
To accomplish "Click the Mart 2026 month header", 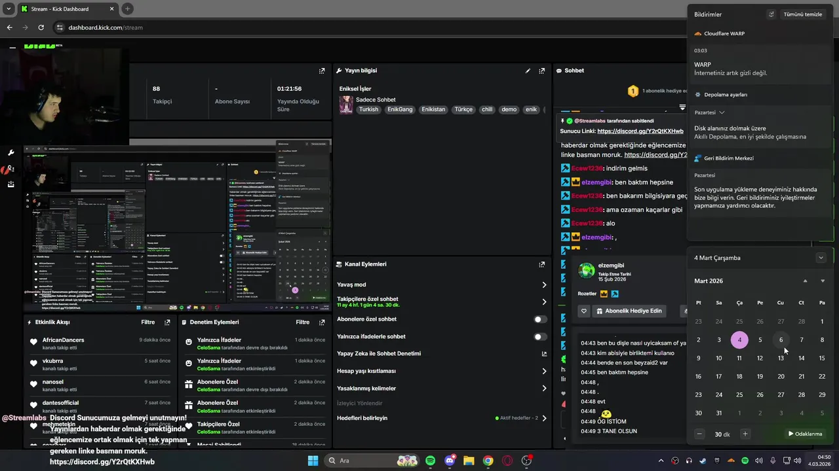I will coord(709,281).
